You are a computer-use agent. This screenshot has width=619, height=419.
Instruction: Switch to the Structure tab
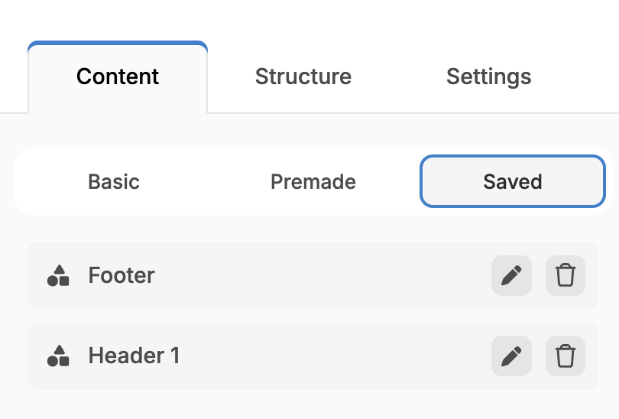click(x=303, y=76)
